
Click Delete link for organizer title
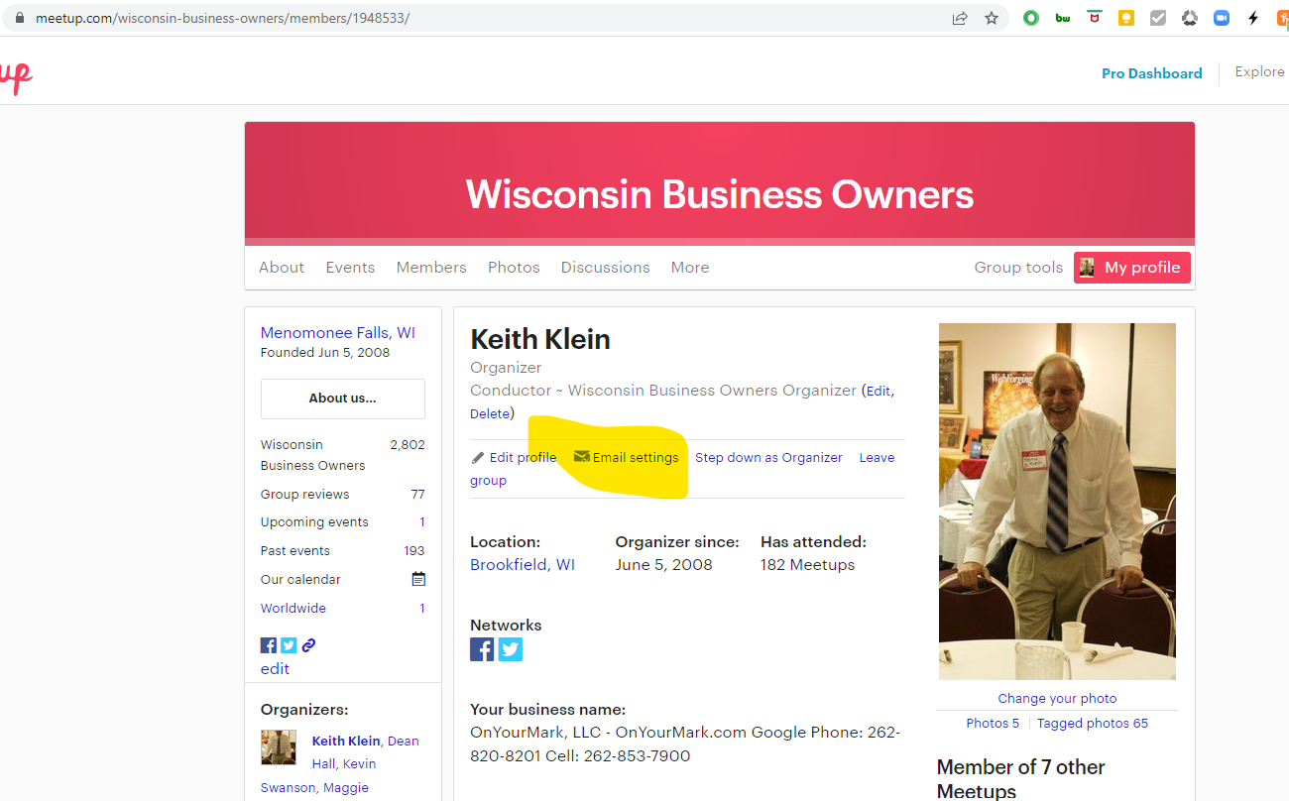click(490, 414)
